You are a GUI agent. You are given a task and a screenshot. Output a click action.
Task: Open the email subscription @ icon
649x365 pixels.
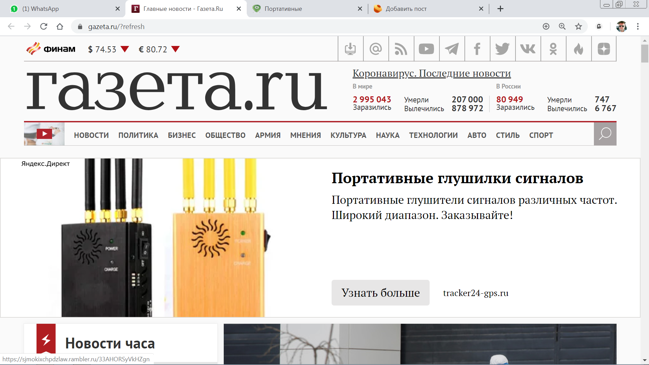(376, 49)
